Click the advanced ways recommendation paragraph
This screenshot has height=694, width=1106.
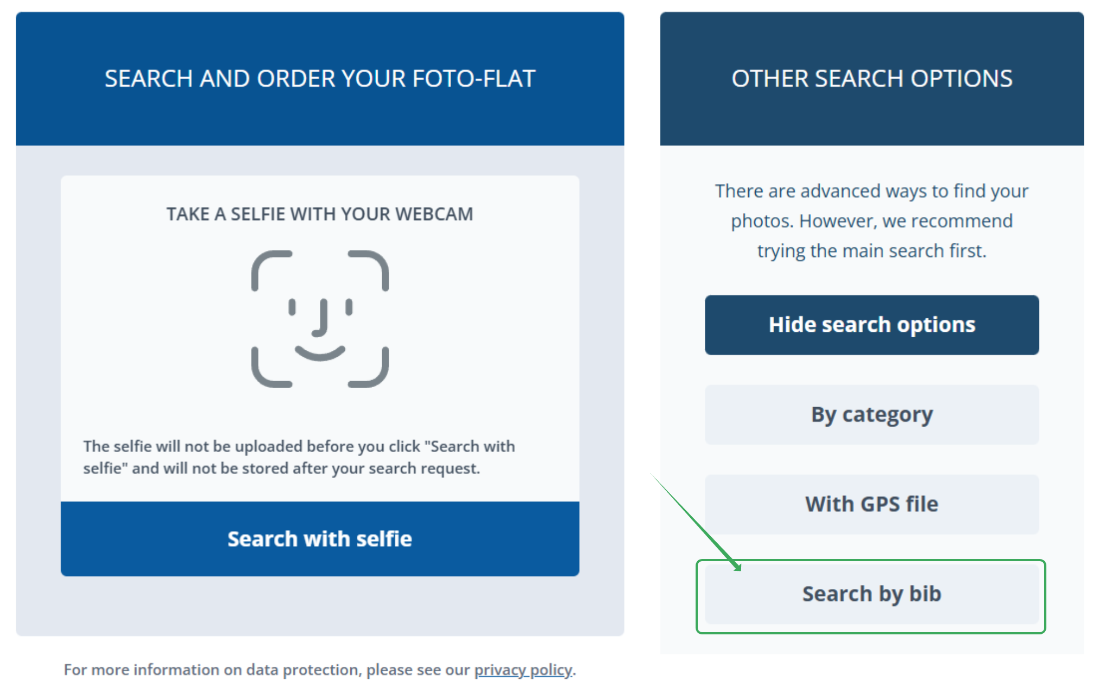[871, 221]
